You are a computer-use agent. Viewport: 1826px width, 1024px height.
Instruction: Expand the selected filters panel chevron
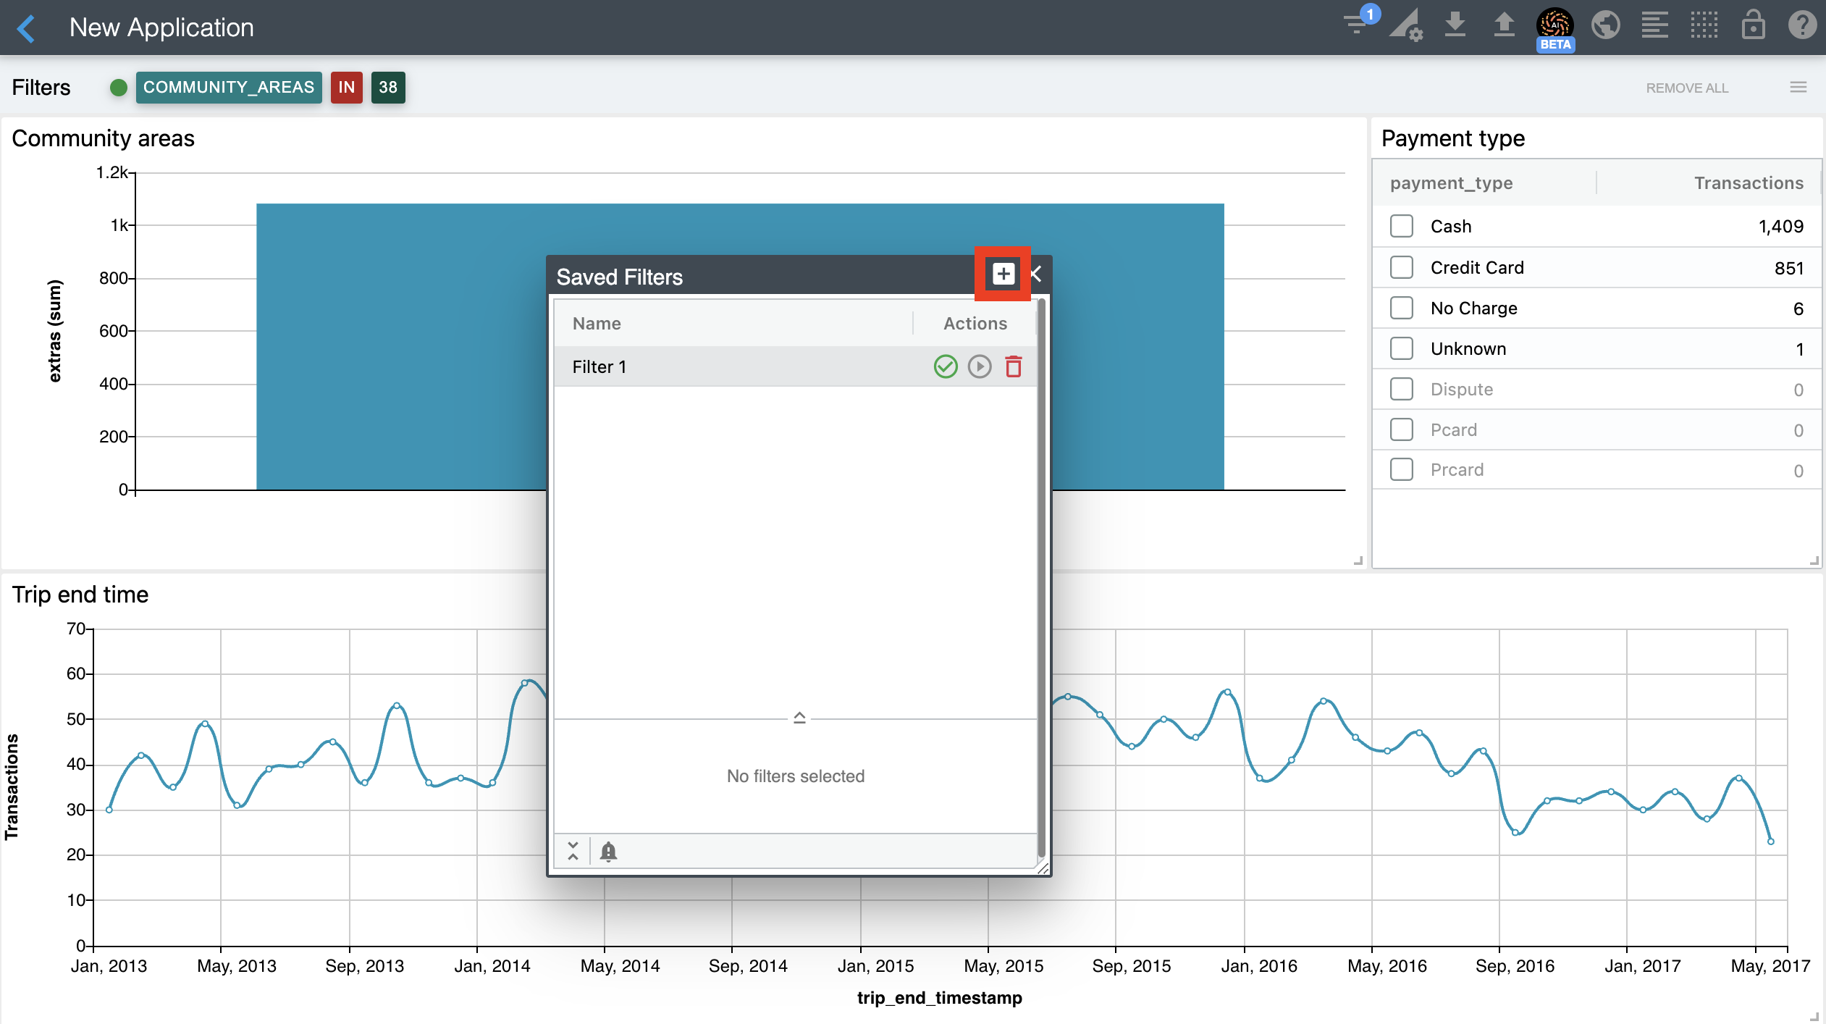[x=799, y=717]
